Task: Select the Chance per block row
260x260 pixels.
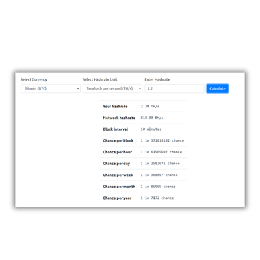Action: pos(143,140)
